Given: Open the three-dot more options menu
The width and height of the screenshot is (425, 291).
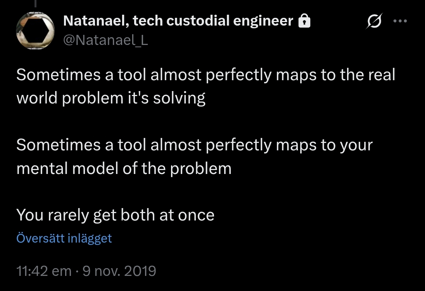Looking at the screenshot, I should (400, 21).
